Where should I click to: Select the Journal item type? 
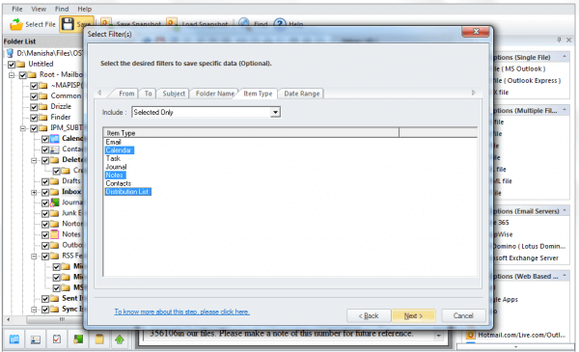click(116, 167)
